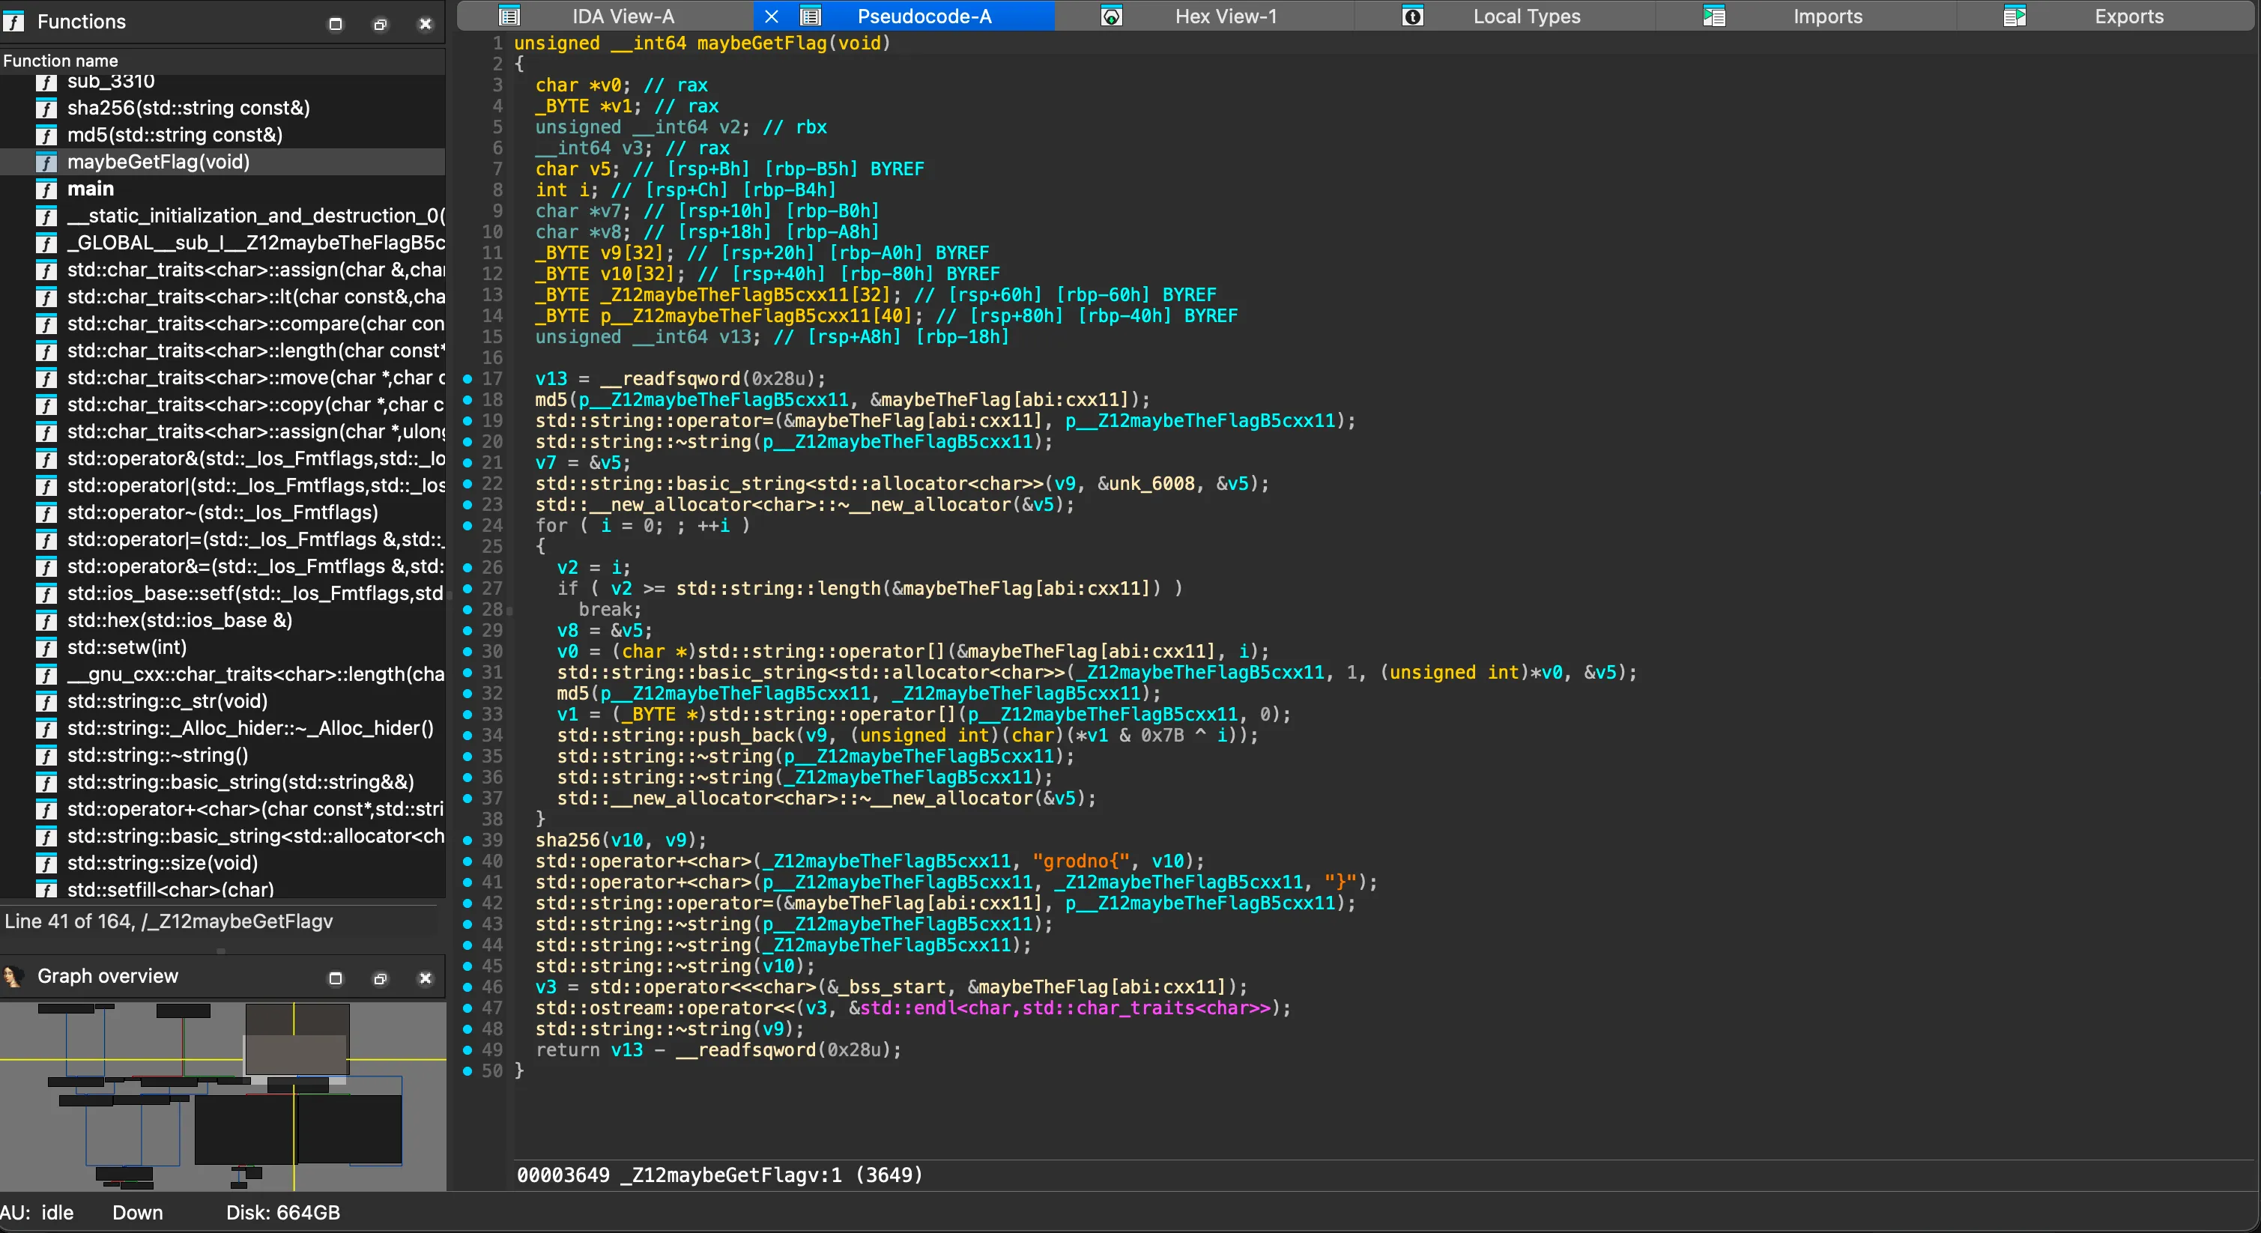
Task: Click the IDA View-A tab icon
Action: [509, 16]
